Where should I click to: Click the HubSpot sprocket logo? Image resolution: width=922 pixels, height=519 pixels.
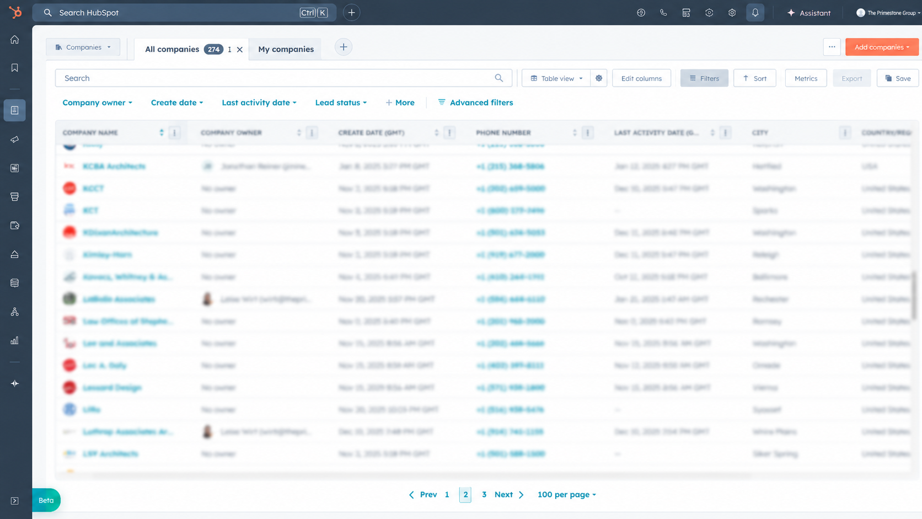point(15,12)
